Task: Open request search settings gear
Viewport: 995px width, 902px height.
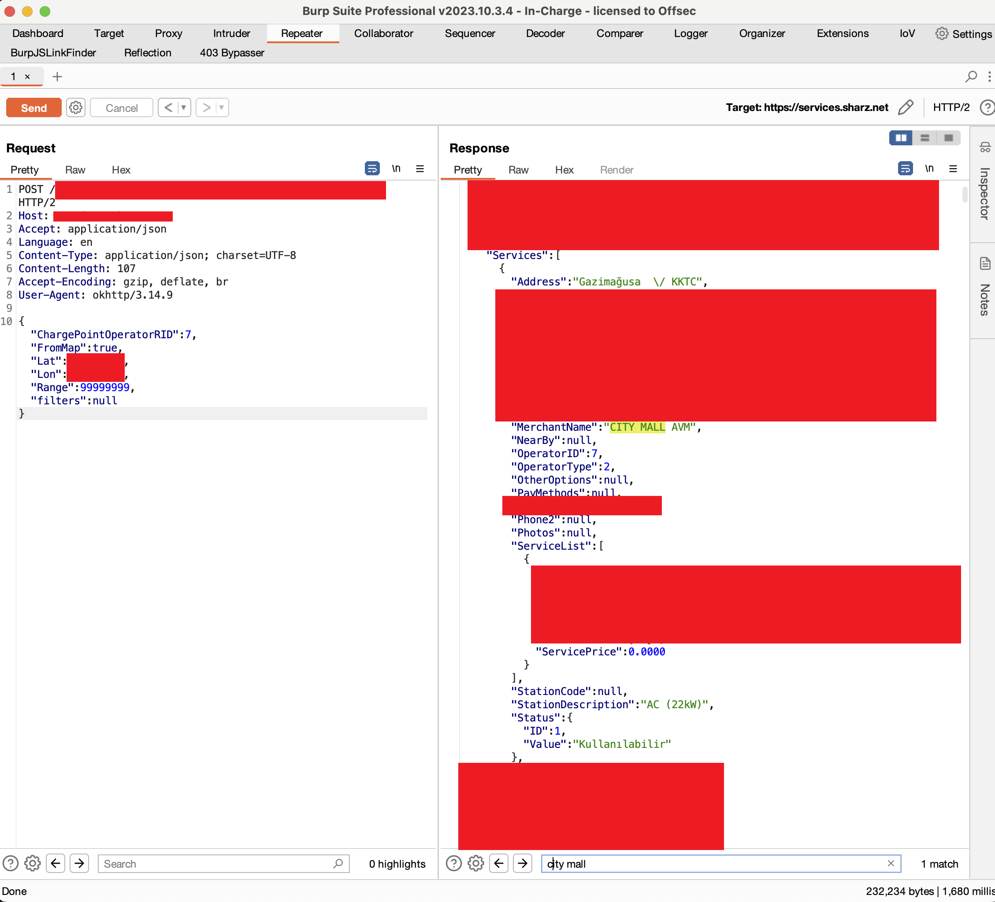Action: pyautogui.click(x=33, y=864)
